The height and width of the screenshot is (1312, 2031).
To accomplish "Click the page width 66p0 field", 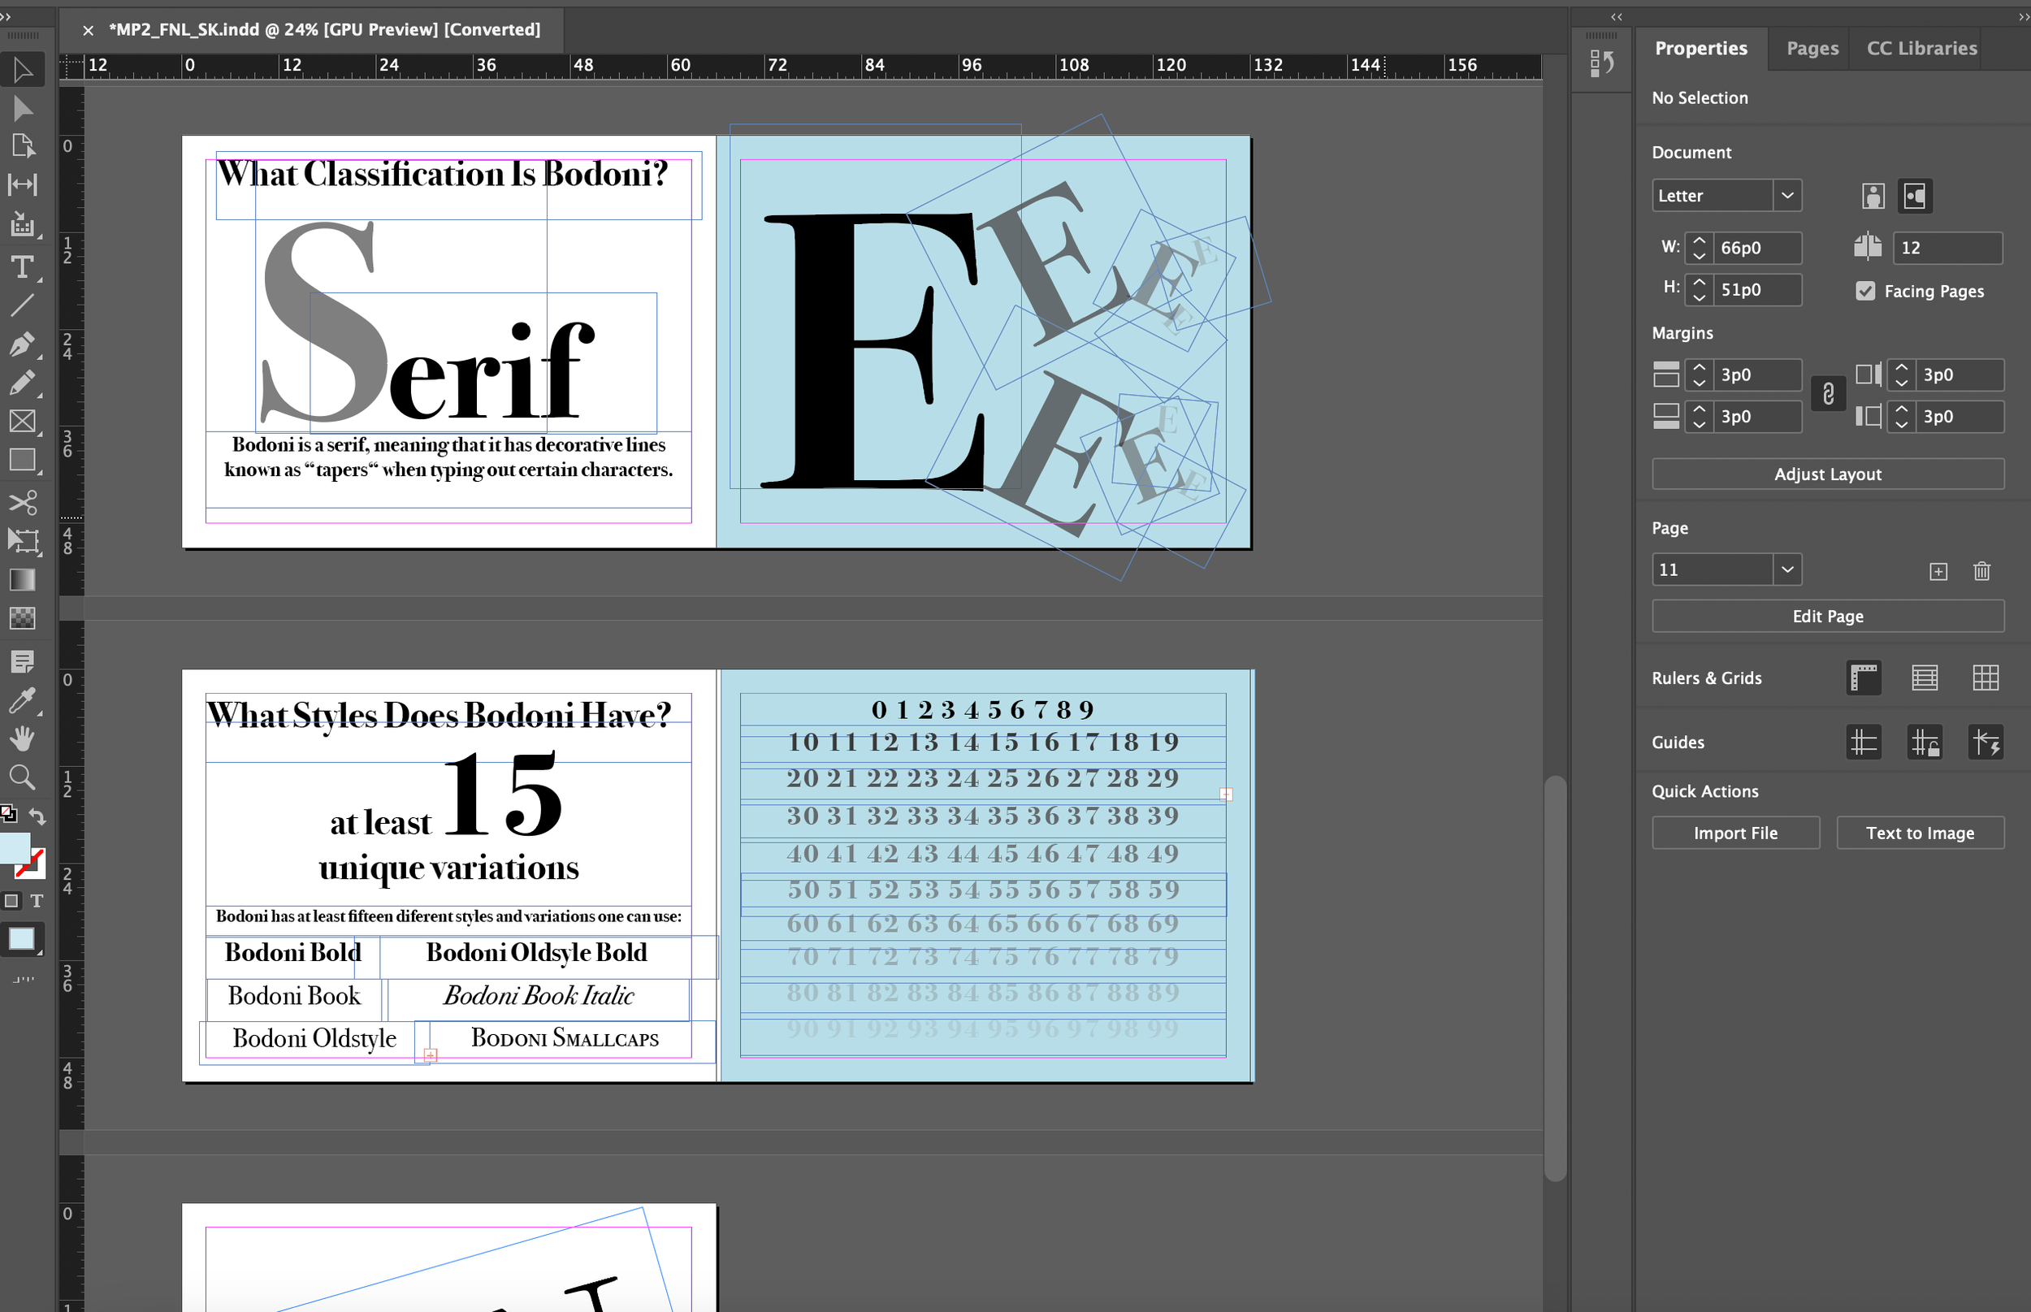I will 1756,248.
